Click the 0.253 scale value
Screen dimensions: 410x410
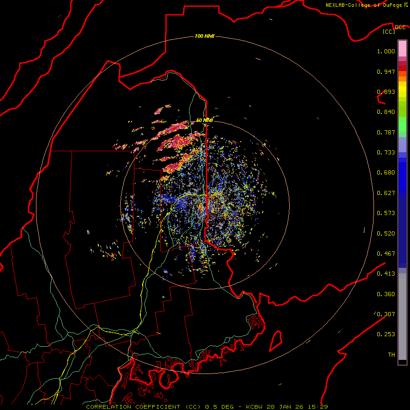(x=386, y=334)
